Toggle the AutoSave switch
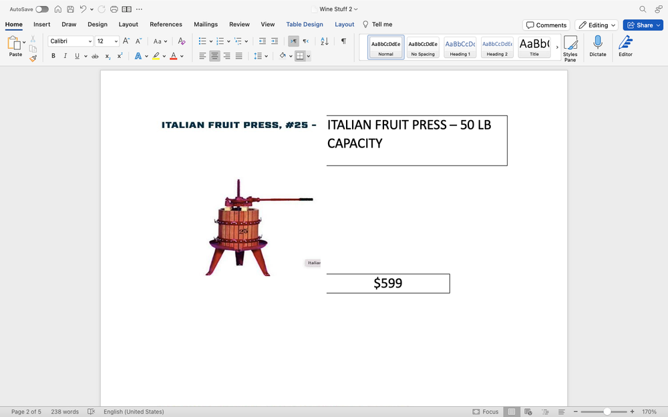 tap(41, 9)
